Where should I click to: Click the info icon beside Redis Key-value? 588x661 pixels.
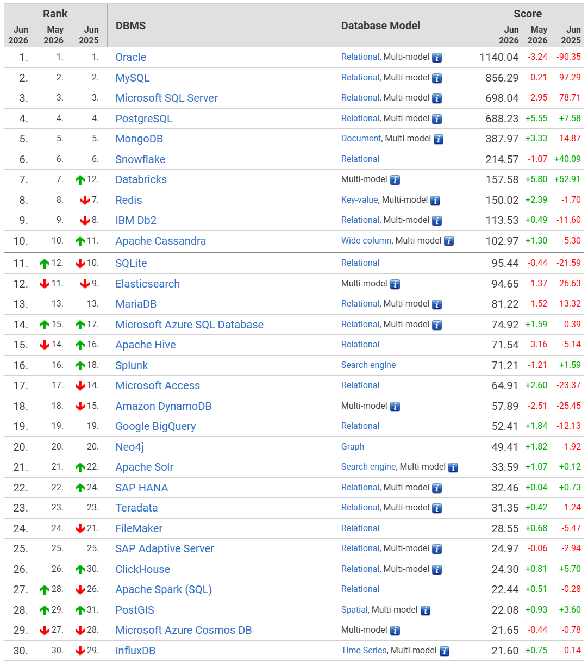tap(435, 201)
